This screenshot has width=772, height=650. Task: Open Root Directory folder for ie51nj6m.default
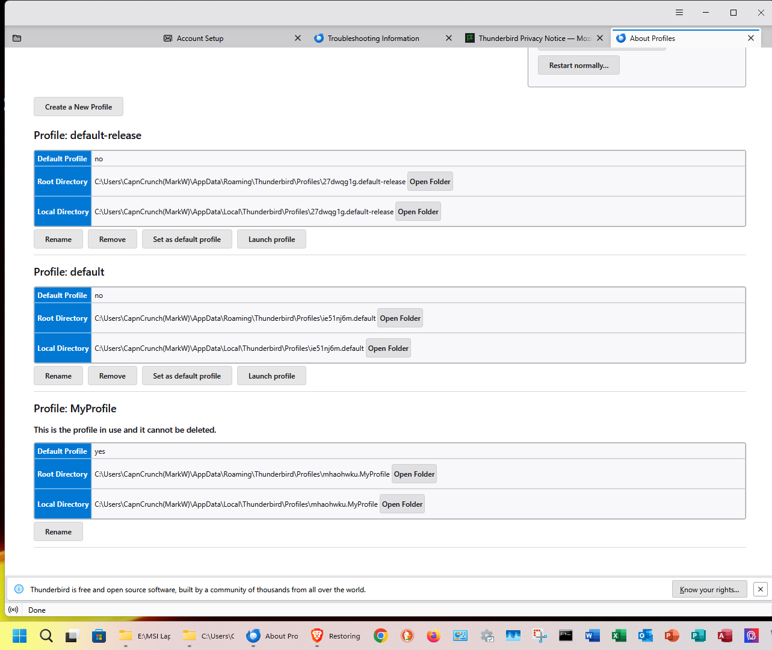click(400, 318)
